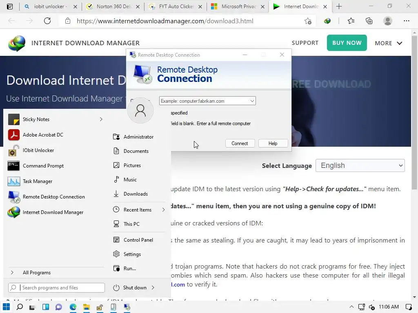Screen dimensions: 418x313
Task: Click the address bar URL
Action: pos(165,21)
